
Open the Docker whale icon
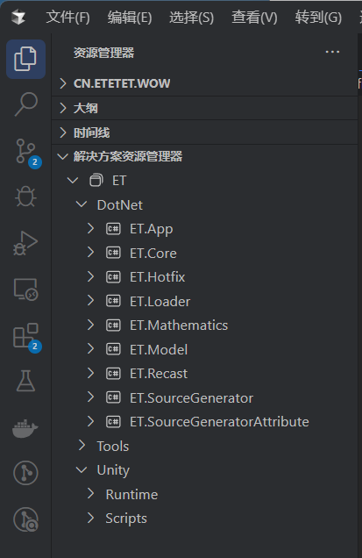point(25,427)
